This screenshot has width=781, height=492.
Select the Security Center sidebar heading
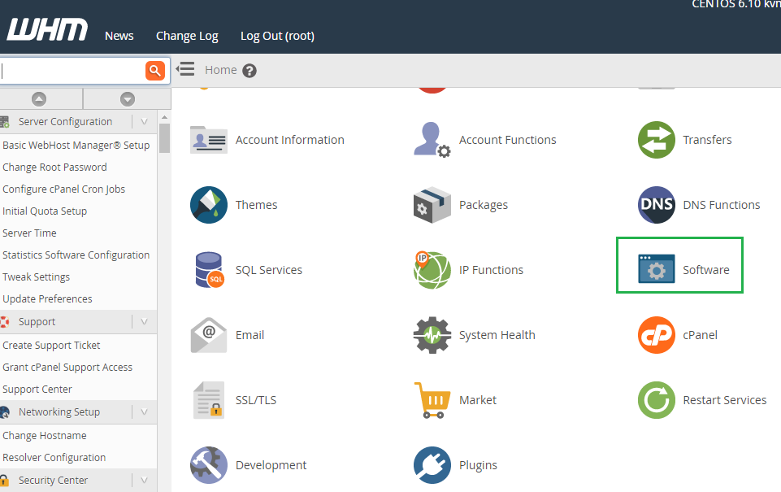pyautogui.click(x=54, y=481)
